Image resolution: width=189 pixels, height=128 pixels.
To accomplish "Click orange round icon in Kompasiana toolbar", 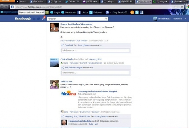I will tap(132, 12).
